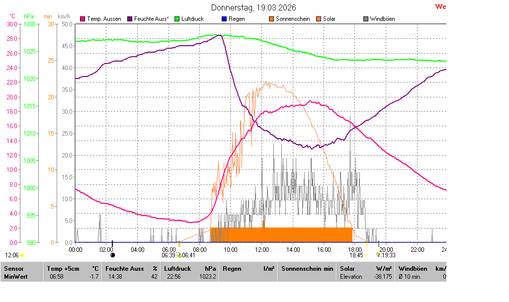This screenshot has height=302, width=509.
Task: Click the red We text in top corner
Action: [x=440, y=6]
